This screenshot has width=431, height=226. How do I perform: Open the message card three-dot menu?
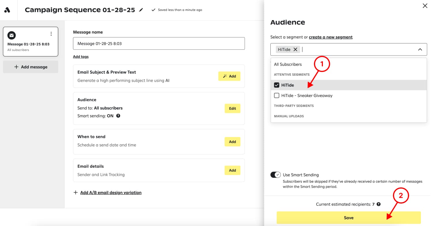point(51,34)
